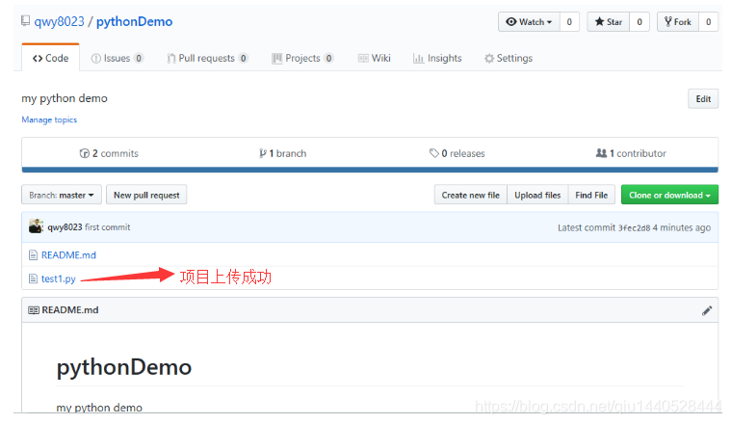Fork the repository
The image size is (731, 424).
[x=678, y=22]
